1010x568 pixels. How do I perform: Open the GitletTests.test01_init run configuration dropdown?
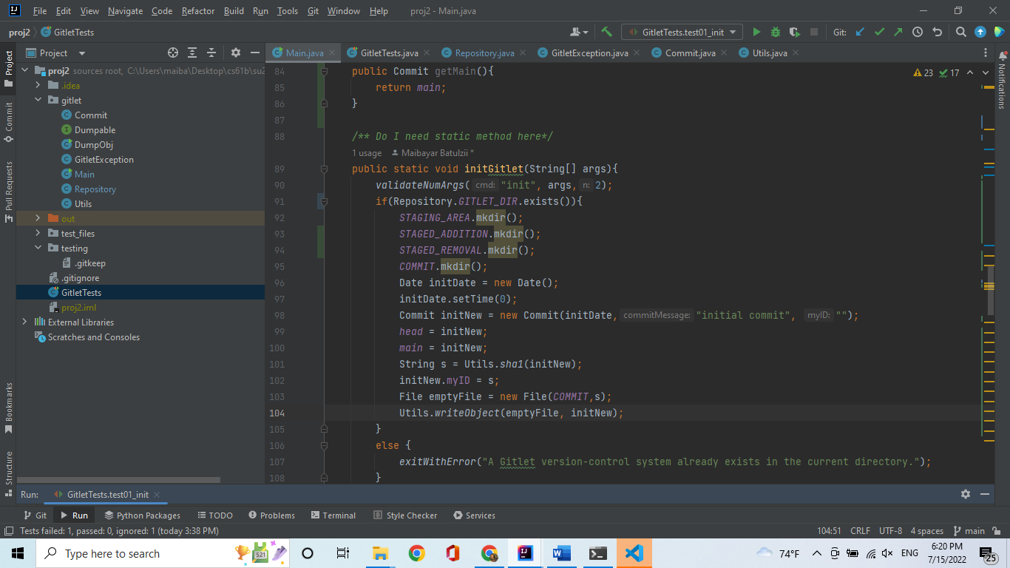682,33
